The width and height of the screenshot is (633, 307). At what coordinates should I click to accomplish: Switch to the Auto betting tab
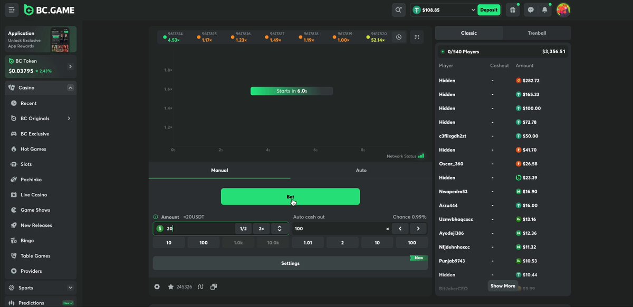[x=361, y=171]
